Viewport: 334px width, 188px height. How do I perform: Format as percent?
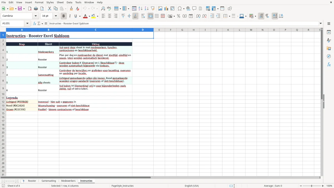pos(178,16)
